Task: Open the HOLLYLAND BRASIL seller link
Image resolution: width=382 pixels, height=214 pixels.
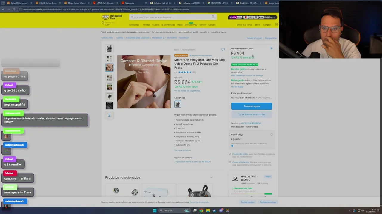Action: [x=251, y=123]
